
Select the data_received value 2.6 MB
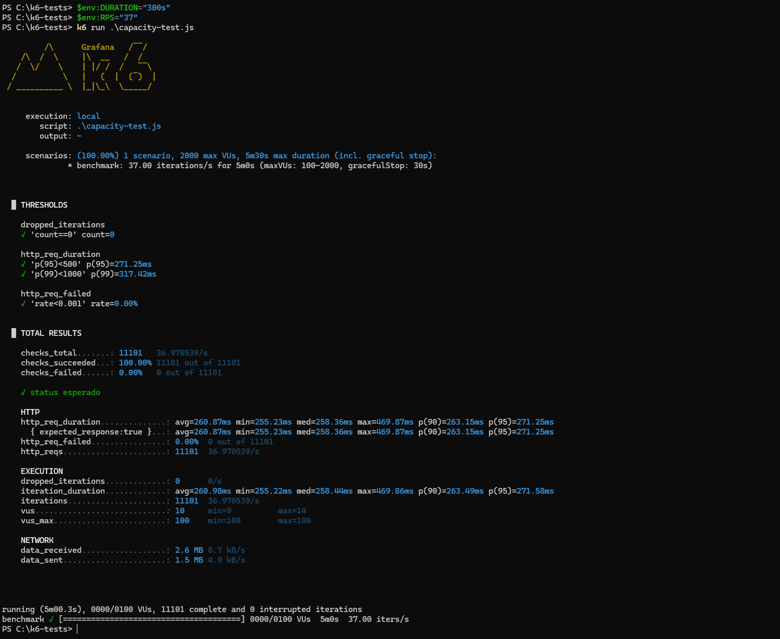(x=189, y=550)
